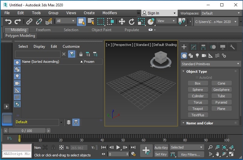The width and height of the screenshot is (243, 160).
Task: Open the Select by Name dialog icon
Action: (x=91, y=21)
